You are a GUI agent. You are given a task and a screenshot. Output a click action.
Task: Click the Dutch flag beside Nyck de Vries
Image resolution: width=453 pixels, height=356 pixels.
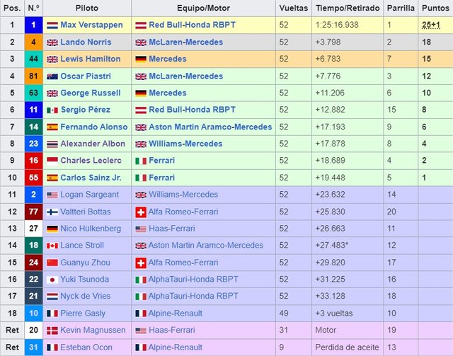52,297
